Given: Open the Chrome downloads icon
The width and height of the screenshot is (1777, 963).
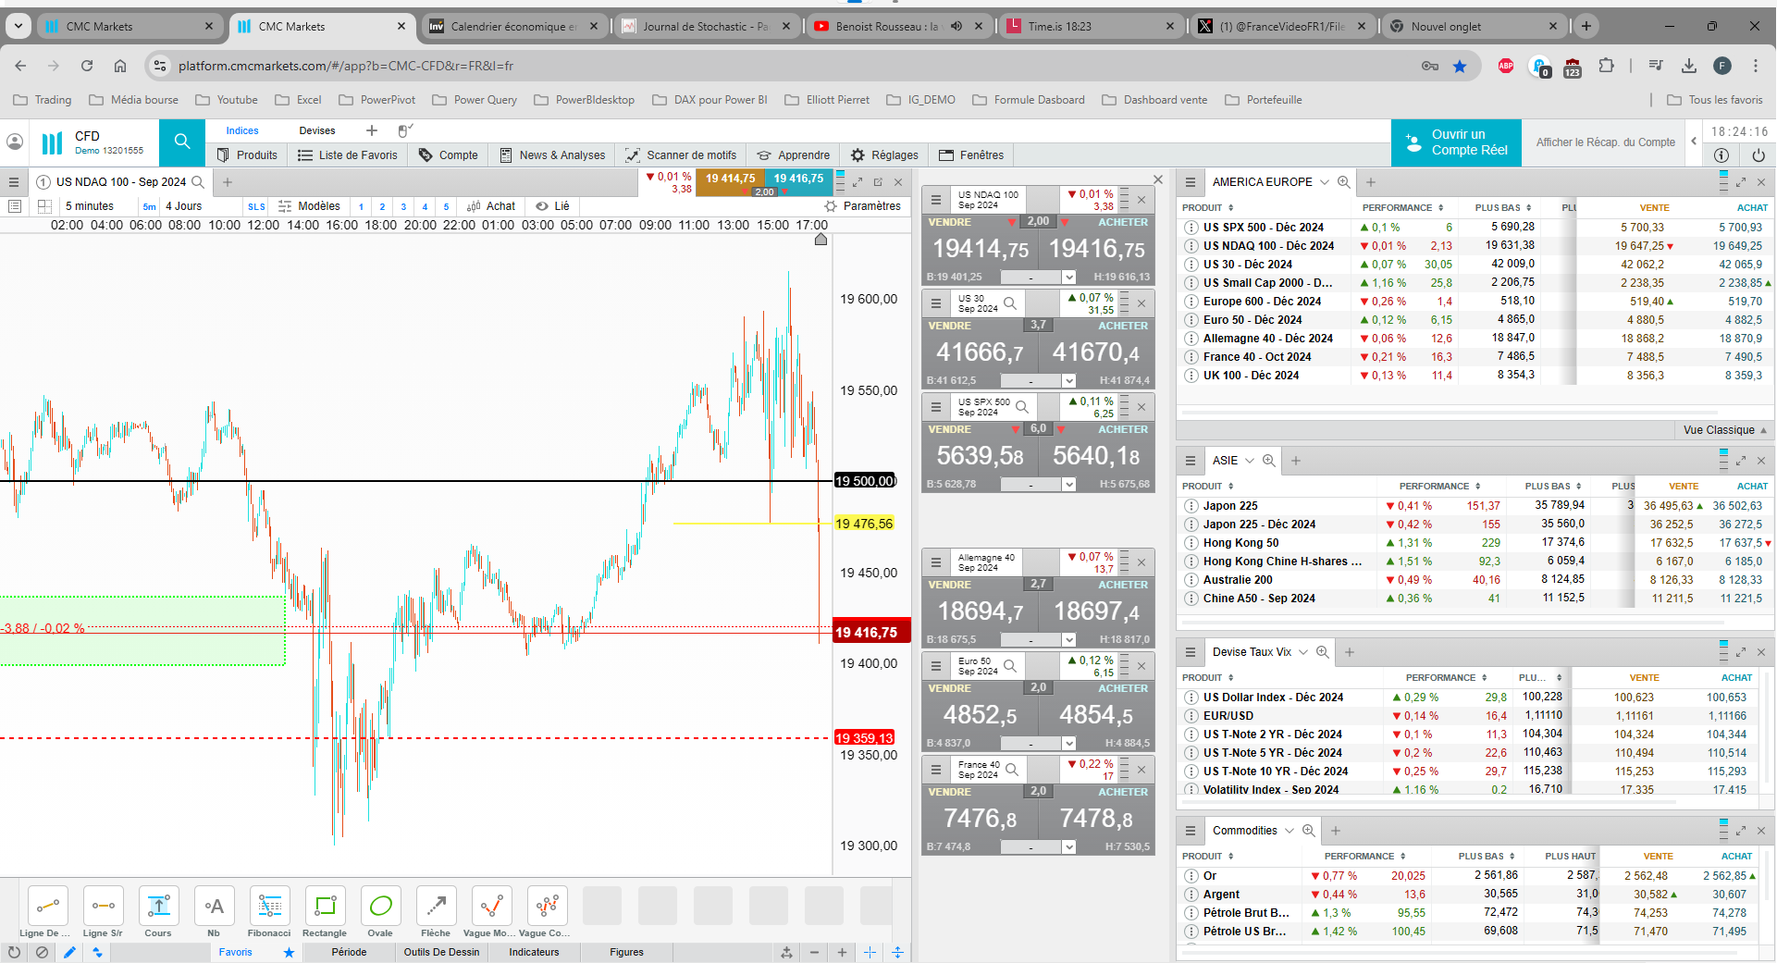Looking at the screenshot, I should tap(1689, 66).
